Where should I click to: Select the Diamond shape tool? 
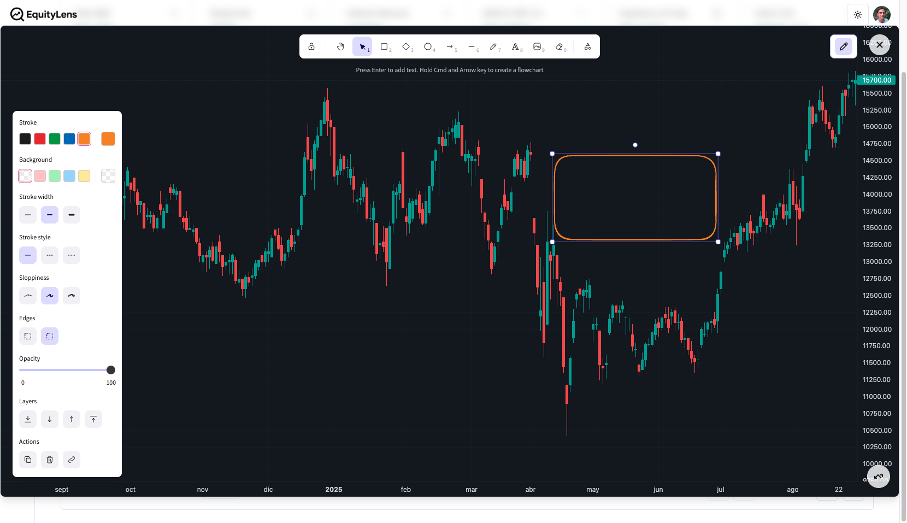pos(406,47)
